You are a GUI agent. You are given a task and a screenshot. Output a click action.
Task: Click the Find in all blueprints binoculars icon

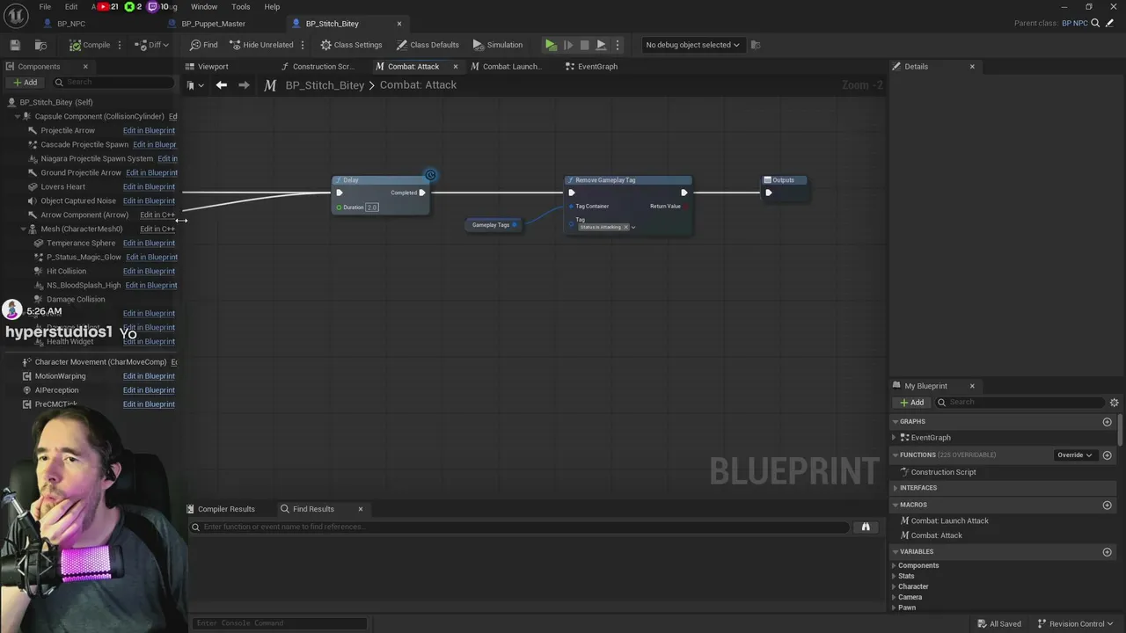866,527
